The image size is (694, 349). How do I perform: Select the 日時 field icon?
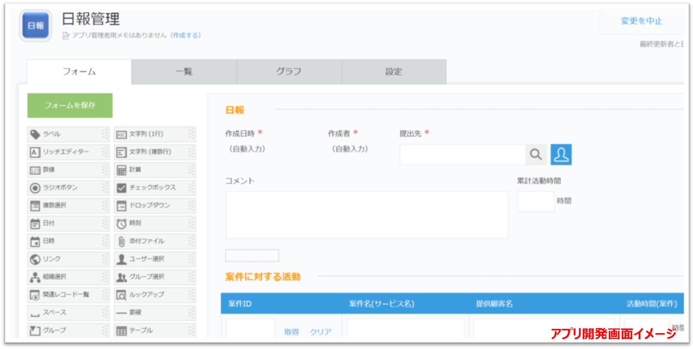click(35, 242)
